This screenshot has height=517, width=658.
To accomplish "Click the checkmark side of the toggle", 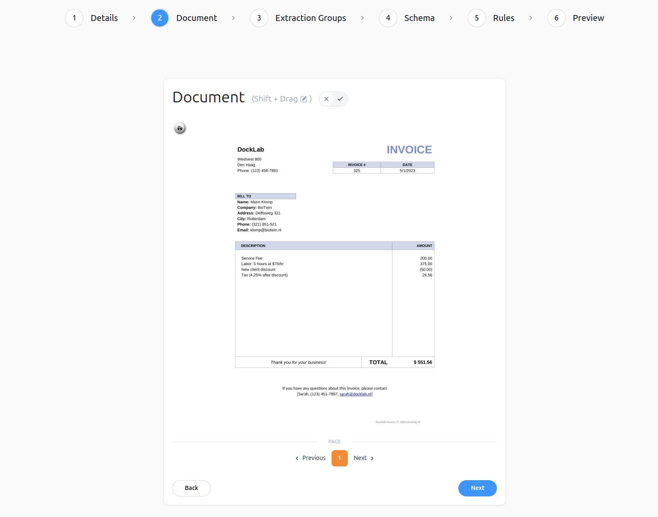I will click(340, 99).
